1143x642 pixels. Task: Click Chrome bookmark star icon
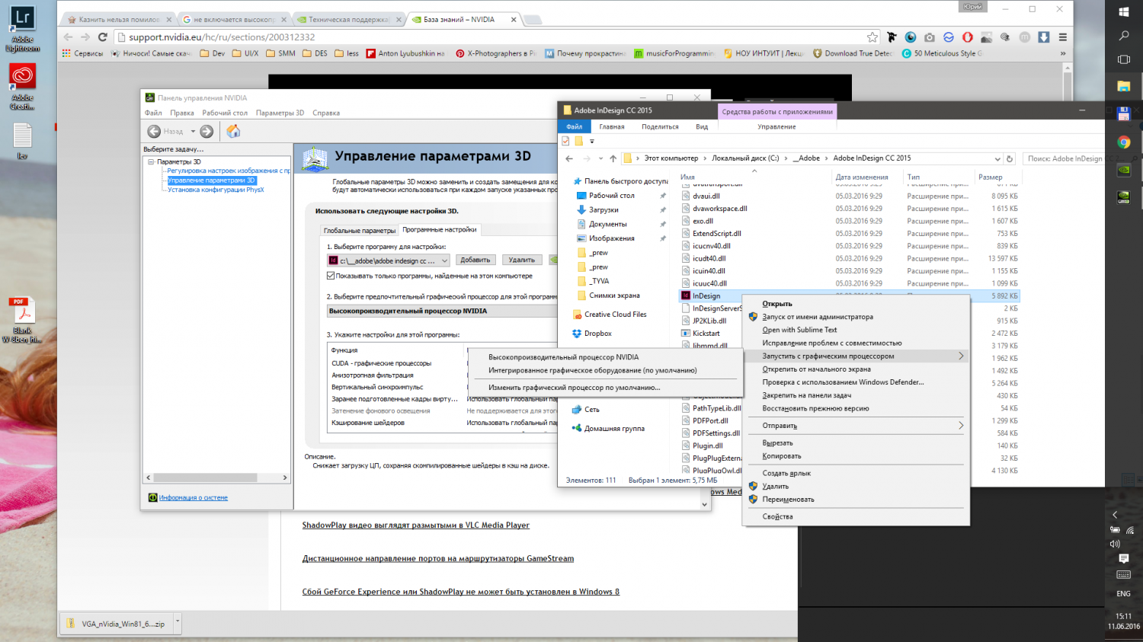coord(872,37)
